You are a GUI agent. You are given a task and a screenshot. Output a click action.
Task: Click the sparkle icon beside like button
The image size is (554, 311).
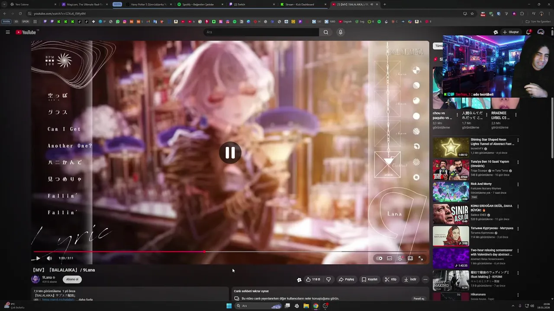click(x=299, y=279)
